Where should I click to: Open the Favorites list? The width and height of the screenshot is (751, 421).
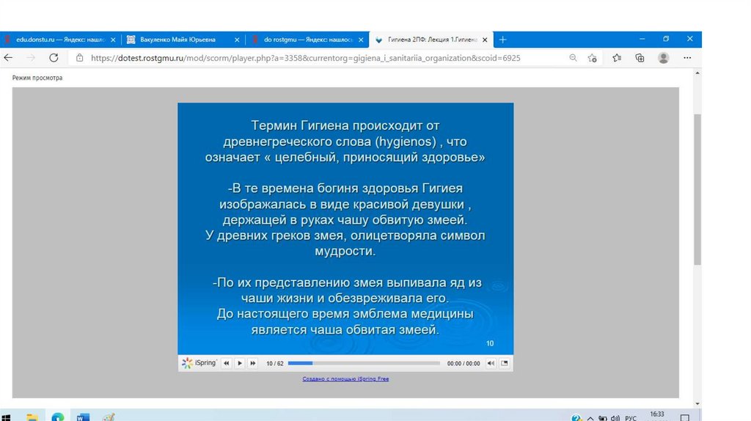click(x=616, y=58)
